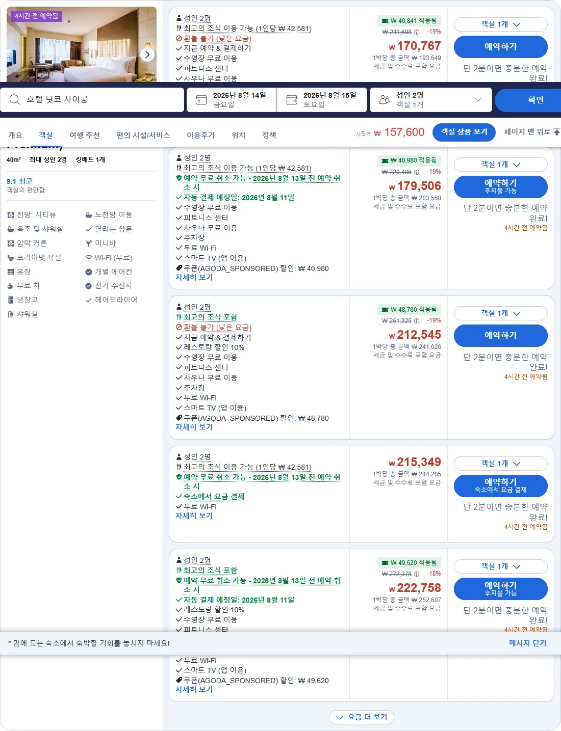Switch to the 정책 tab
Screen dimensions: 561x731
pyautogui.click(x=269, y=135)
